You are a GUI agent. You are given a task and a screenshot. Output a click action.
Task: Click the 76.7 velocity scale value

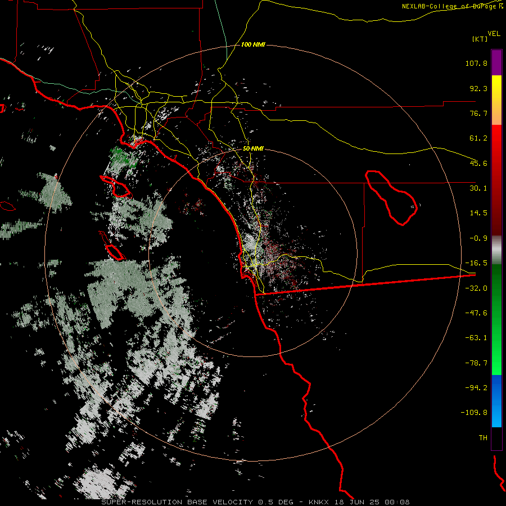478,113
